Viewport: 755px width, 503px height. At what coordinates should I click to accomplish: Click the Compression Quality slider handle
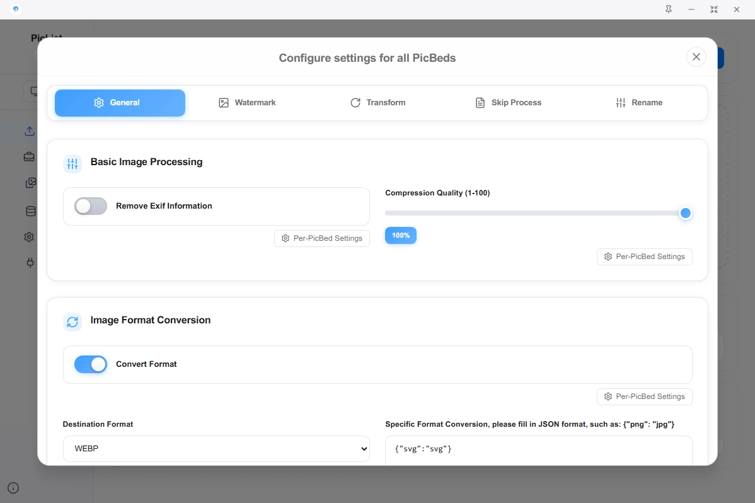(686, 213)
